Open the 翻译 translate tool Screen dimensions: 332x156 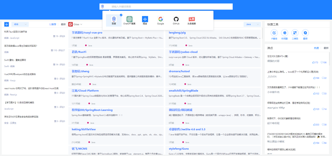pyautogui.click(x=305, y=34)
